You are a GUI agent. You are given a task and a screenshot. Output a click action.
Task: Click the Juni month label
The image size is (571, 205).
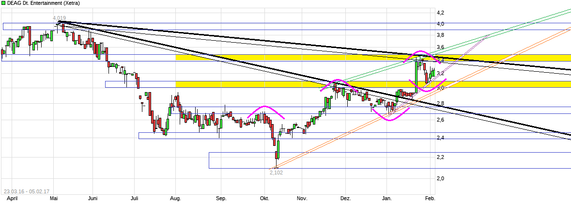pyautogui.click(x=93, y=199)
